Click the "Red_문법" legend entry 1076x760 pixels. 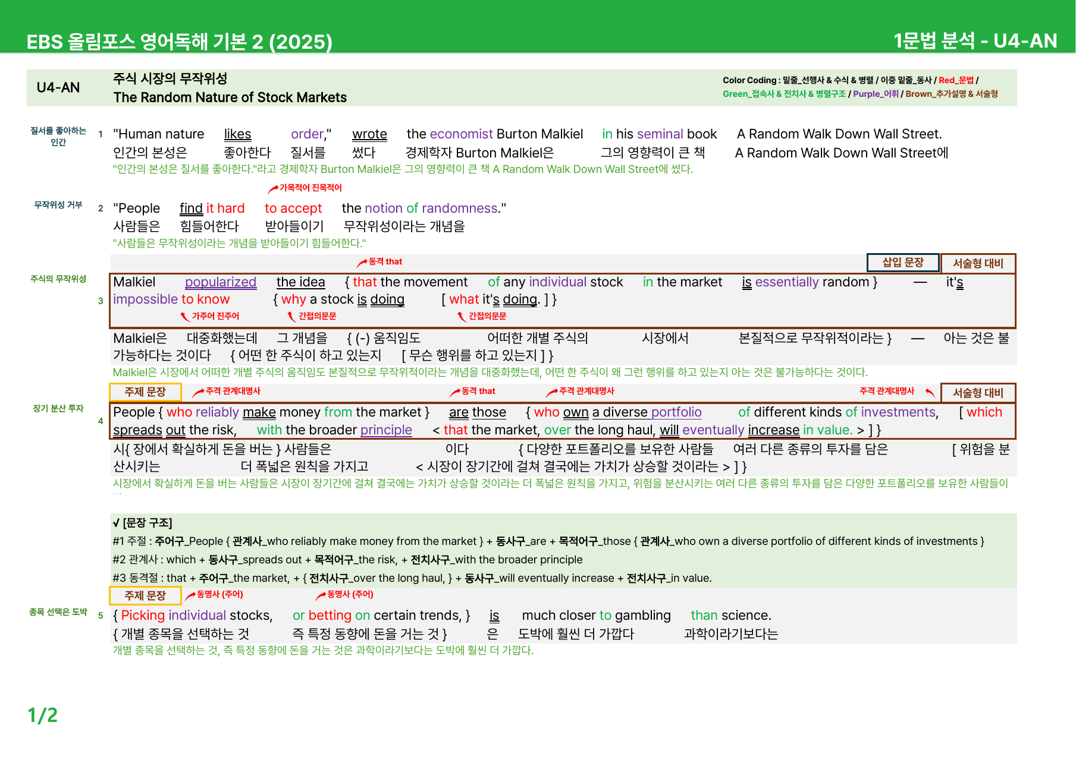click(956, 80)
